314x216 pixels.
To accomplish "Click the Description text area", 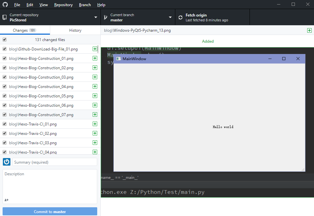I will (50, 187).
